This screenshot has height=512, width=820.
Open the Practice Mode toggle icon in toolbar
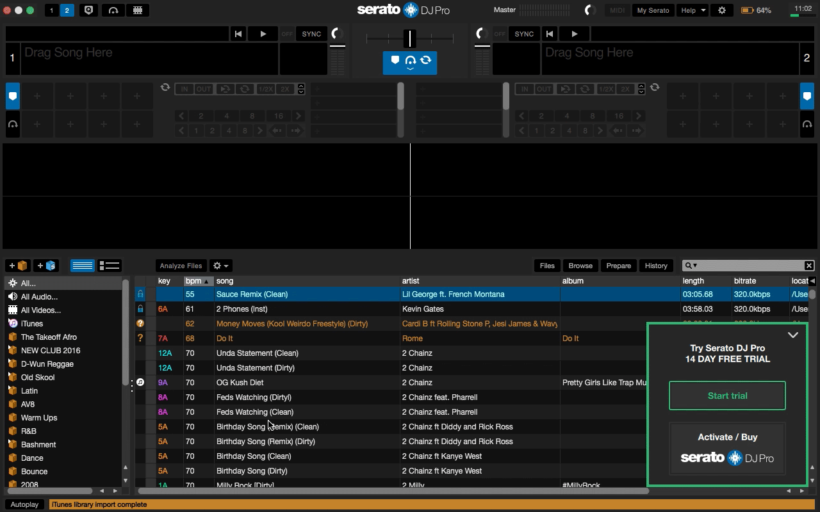click(89, 10)
